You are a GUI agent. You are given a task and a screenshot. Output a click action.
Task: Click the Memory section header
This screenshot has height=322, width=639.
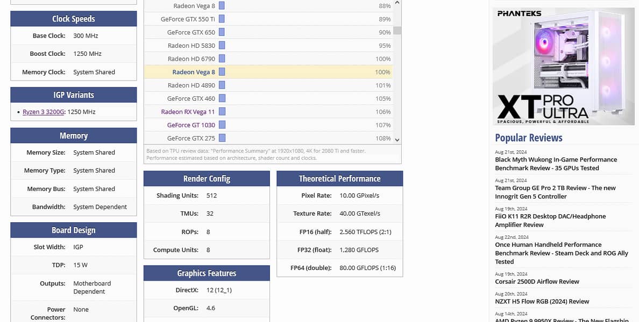click(73, 135)
